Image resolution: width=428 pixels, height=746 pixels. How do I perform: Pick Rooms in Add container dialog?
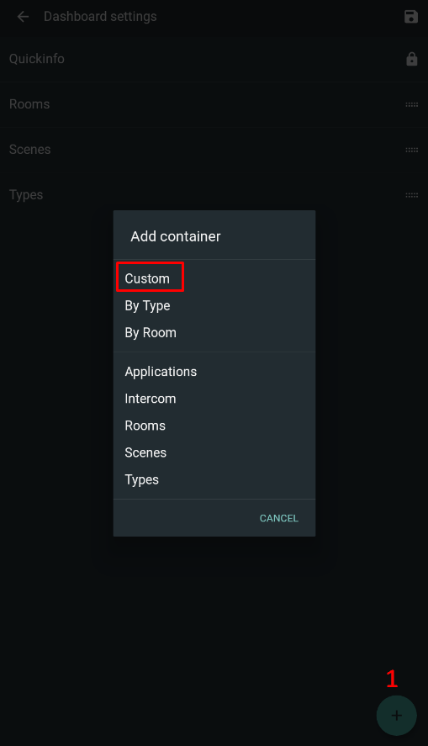tap(145, 426)
